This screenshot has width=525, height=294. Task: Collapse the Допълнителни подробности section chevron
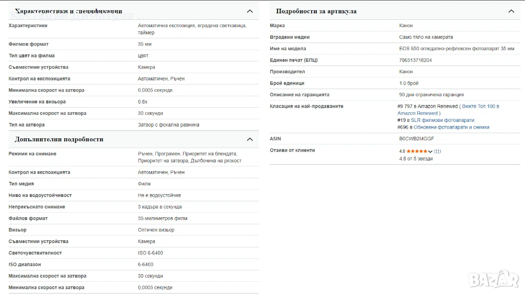pos(250,139)
